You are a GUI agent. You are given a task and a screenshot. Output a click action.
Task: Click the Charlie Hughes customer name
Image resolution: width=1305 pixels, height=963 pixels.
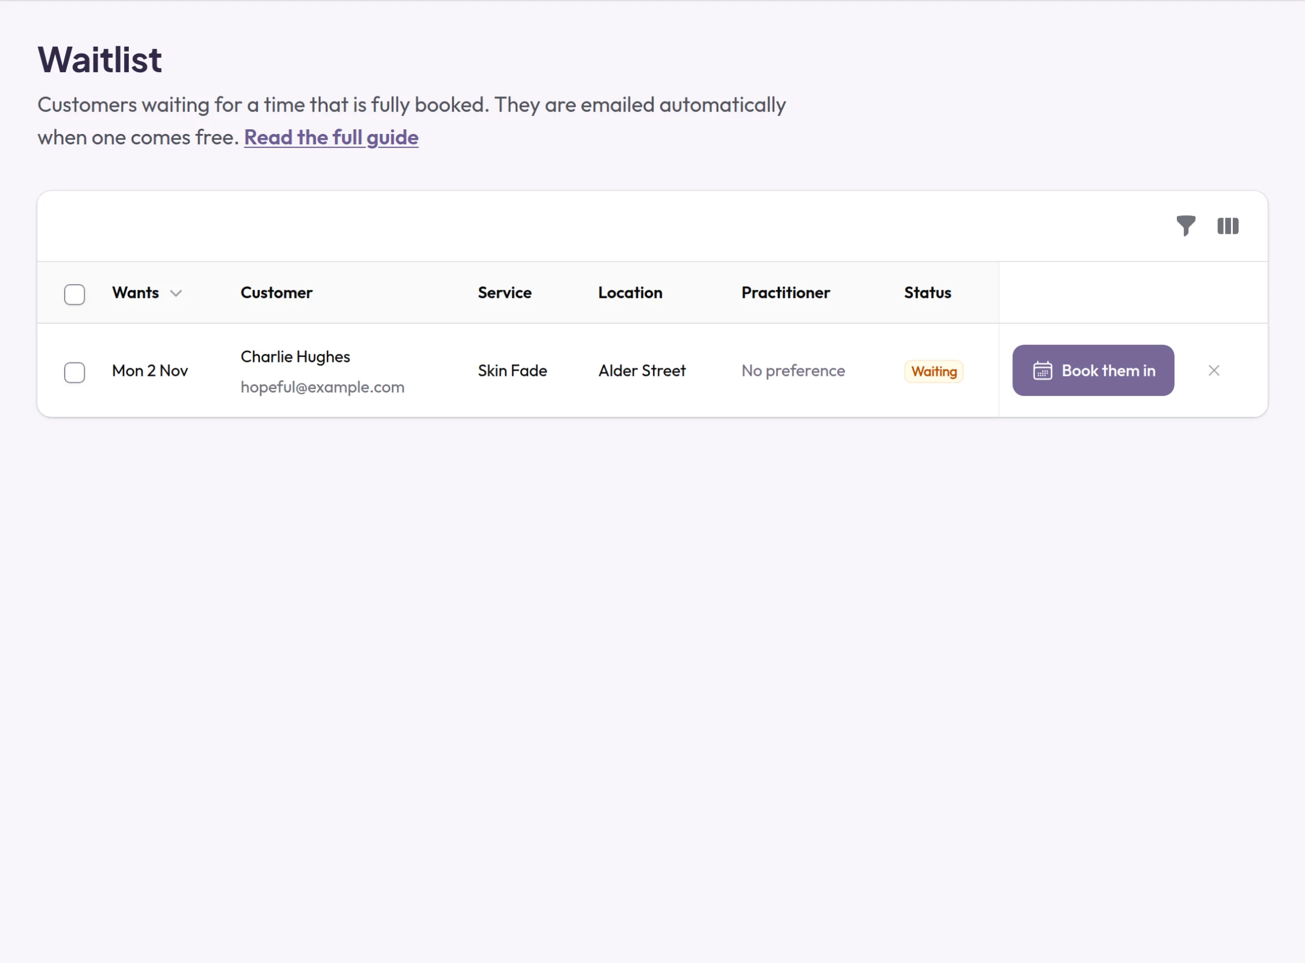click(x=295, y=357)
